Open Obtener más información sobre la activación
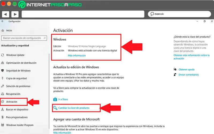 click(x=192, y=57)
